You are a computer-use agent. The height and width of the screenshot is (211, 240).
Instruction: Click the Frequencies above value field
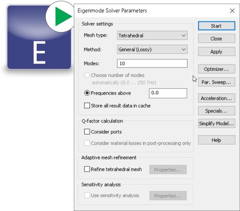click(168, 93)
